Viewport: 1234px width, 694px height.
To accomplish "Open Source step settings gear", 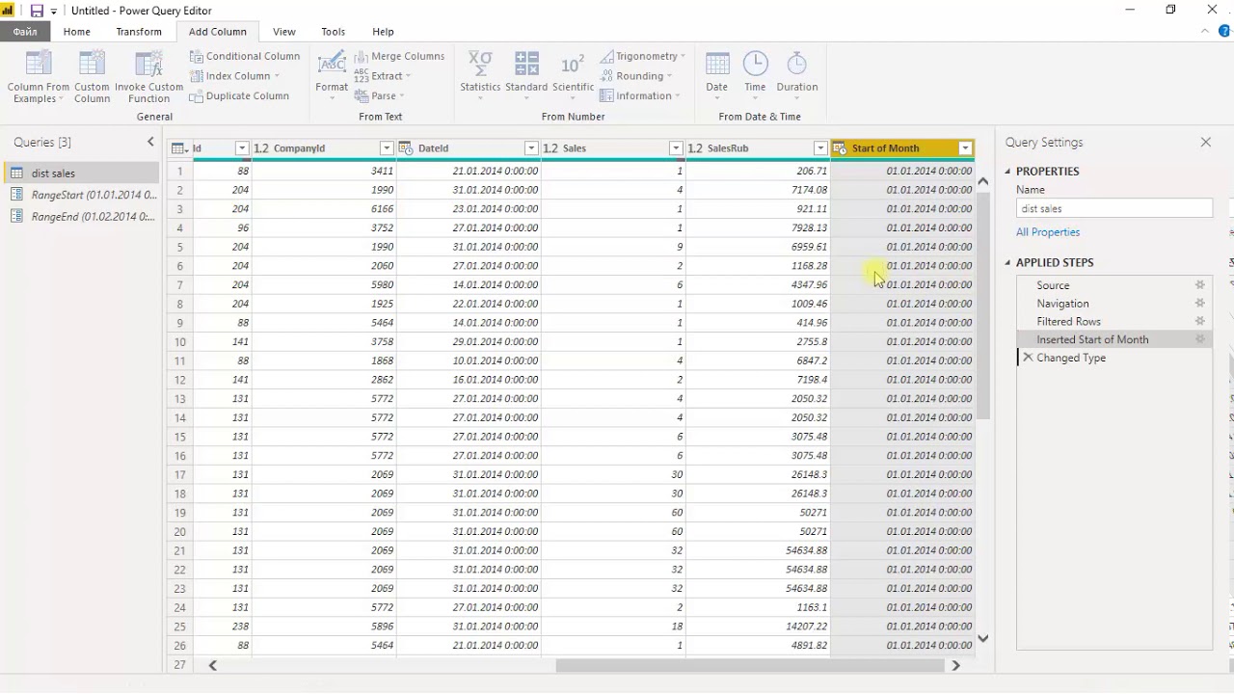I will tap(1200, 285).
